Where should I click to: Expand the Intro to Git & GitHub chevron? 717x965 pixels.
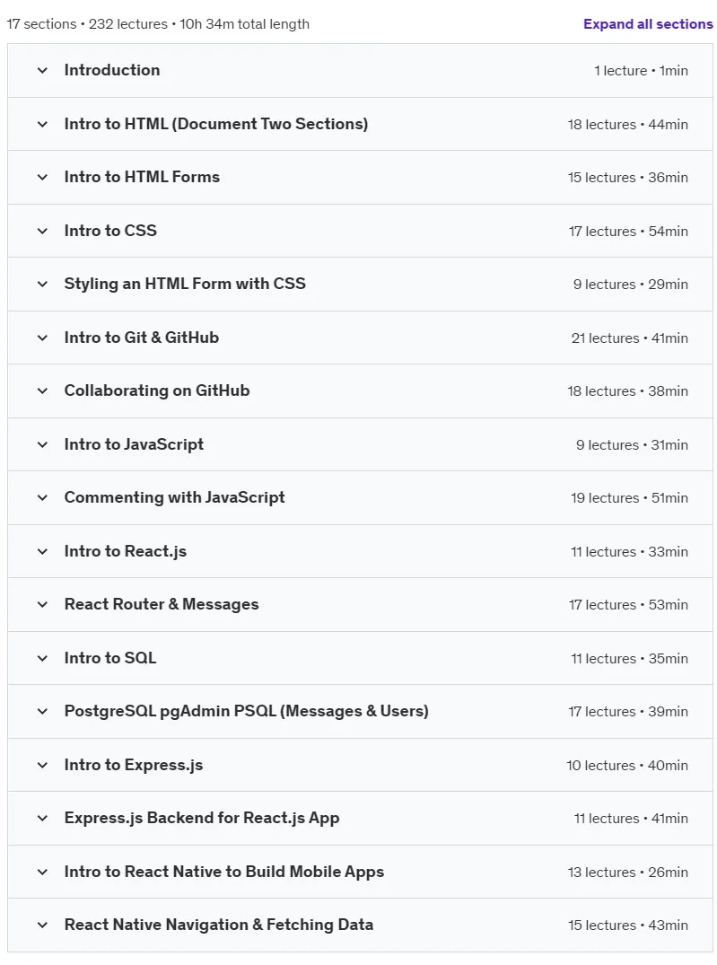(x=42, y=338)
